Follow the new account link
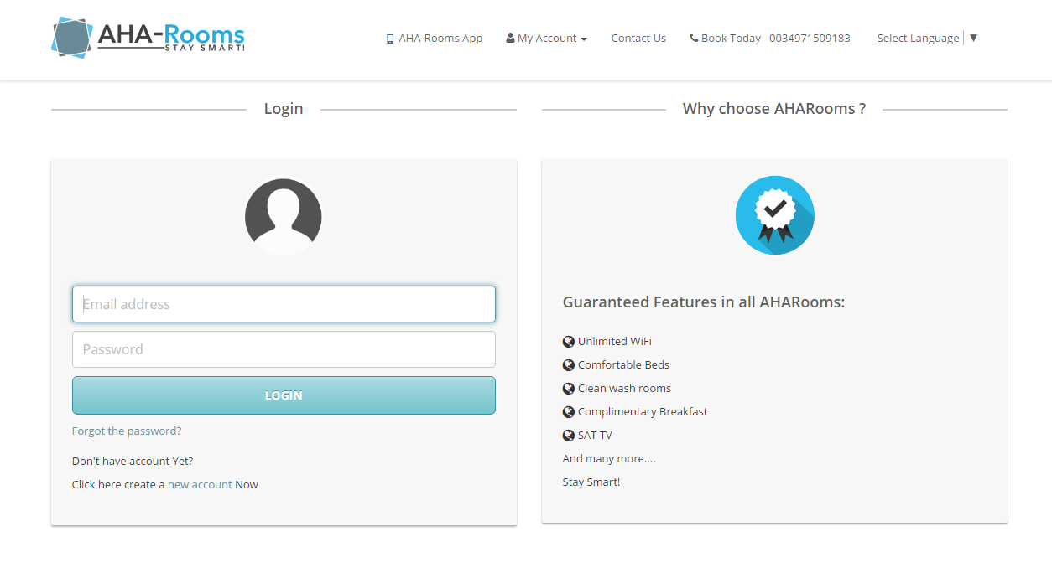This screenshot has width=1052, height=583. 200,485
